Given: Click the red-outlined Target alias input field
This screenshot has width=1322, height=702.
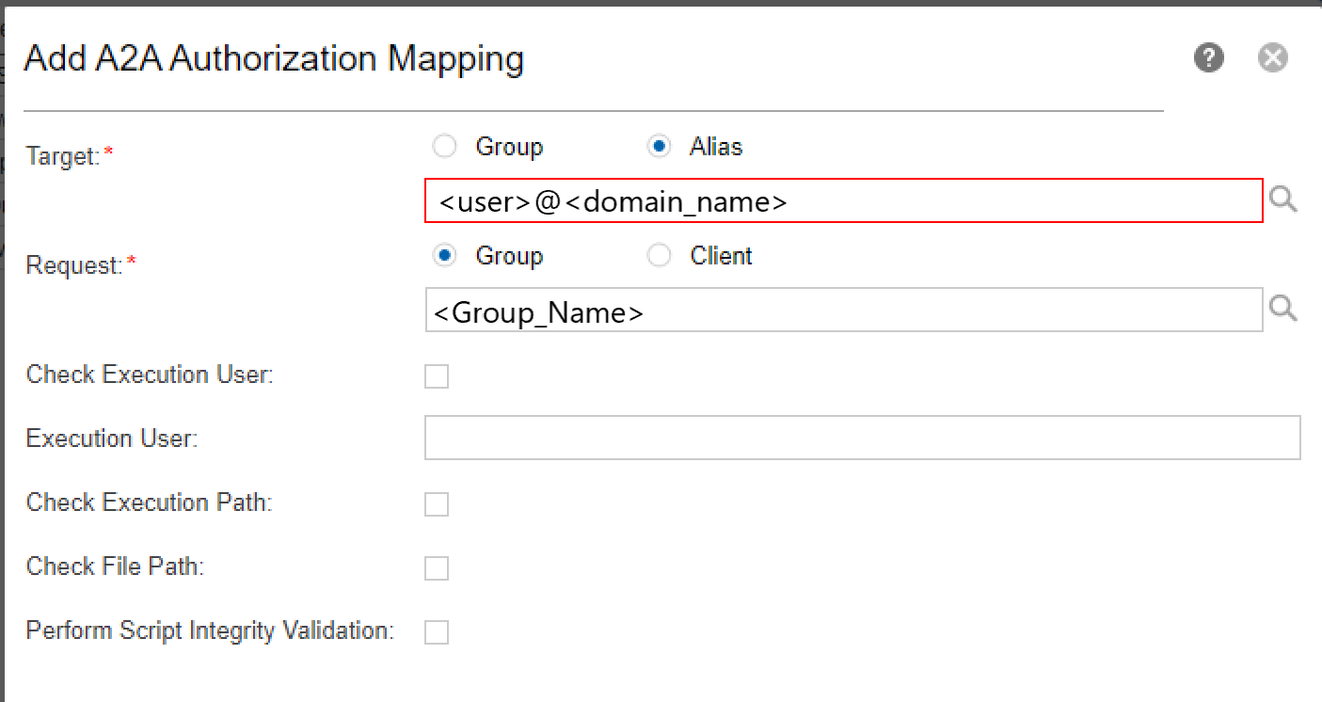Looking at the screenshot, I should pos(843,201).
